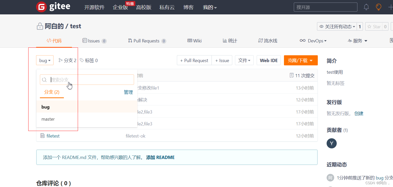Click the 管理 link in branch dropdown
This screenshot has height=187, width=393.
pyautogui.click(x=128, y=92)
